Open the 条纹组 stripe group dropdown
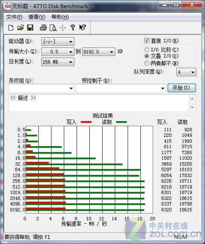The height and width of the screenshot is (244, 205). pos(42,88)
